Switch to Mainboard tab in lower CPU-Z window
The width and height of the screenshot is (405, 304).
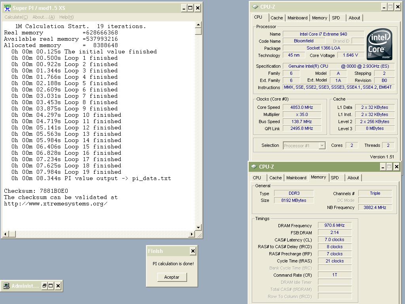tap(296, 178)
